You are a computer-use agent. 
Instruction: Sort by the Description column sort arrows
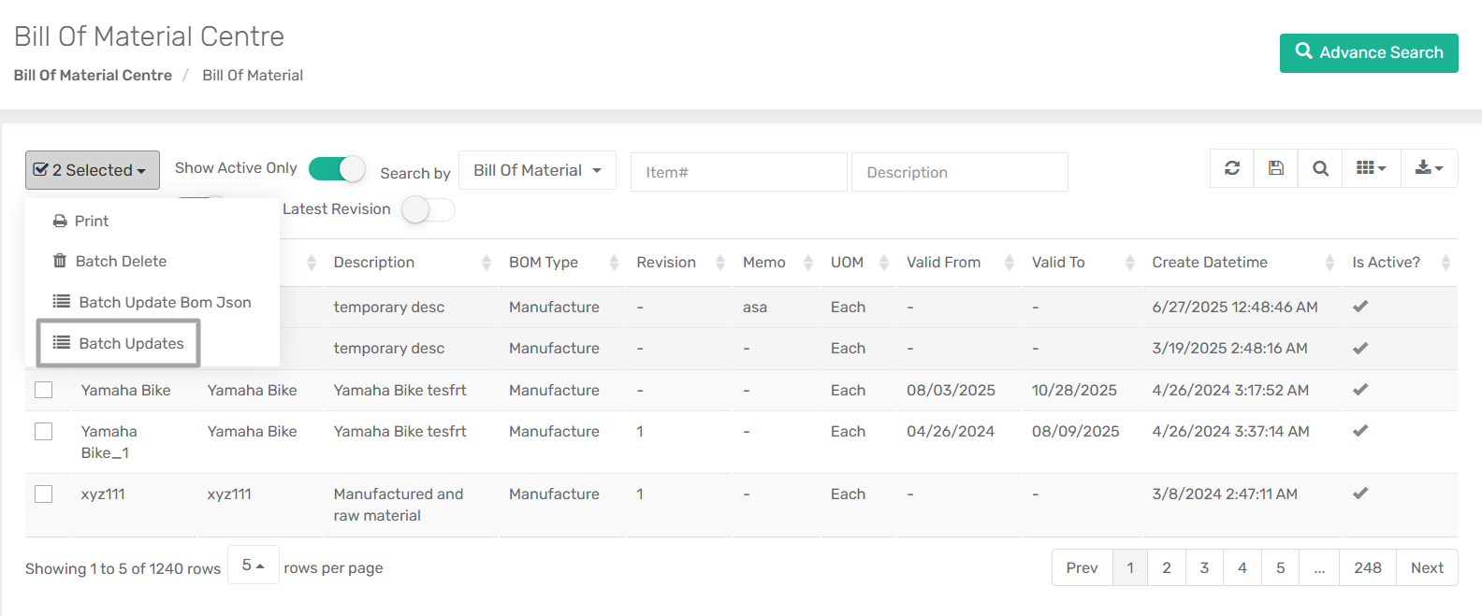pos(487,263)
